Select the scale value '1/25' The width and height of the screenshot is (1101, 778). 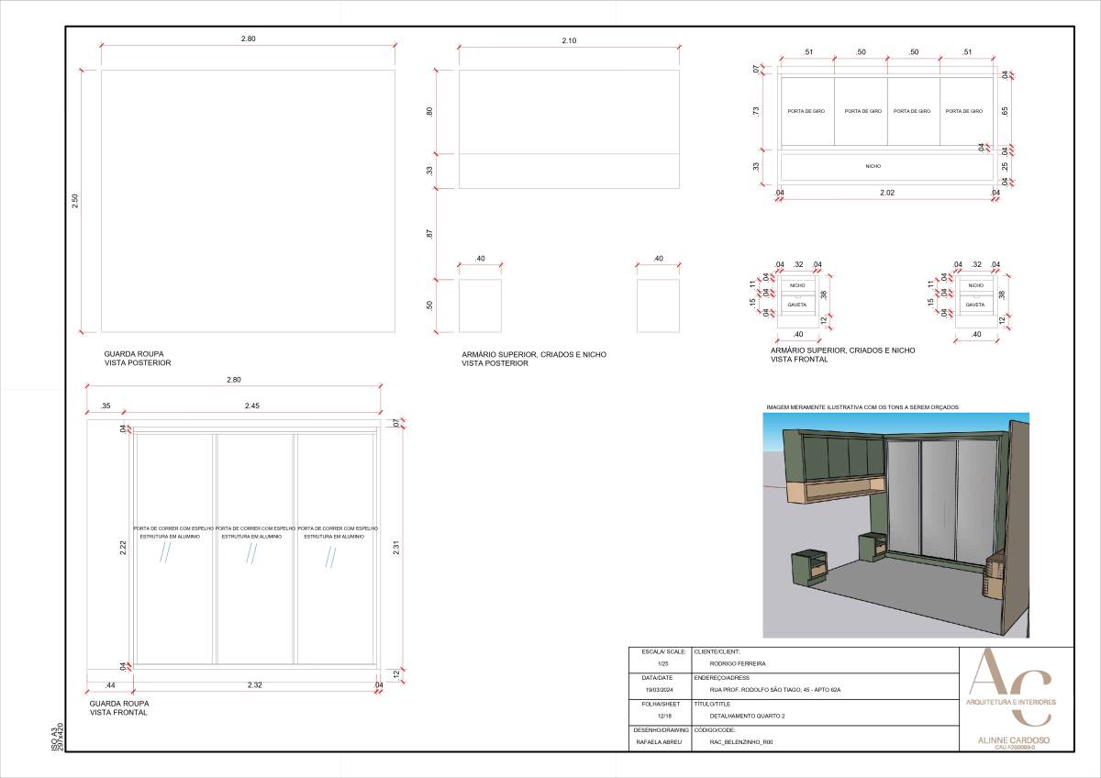[662, 663]
